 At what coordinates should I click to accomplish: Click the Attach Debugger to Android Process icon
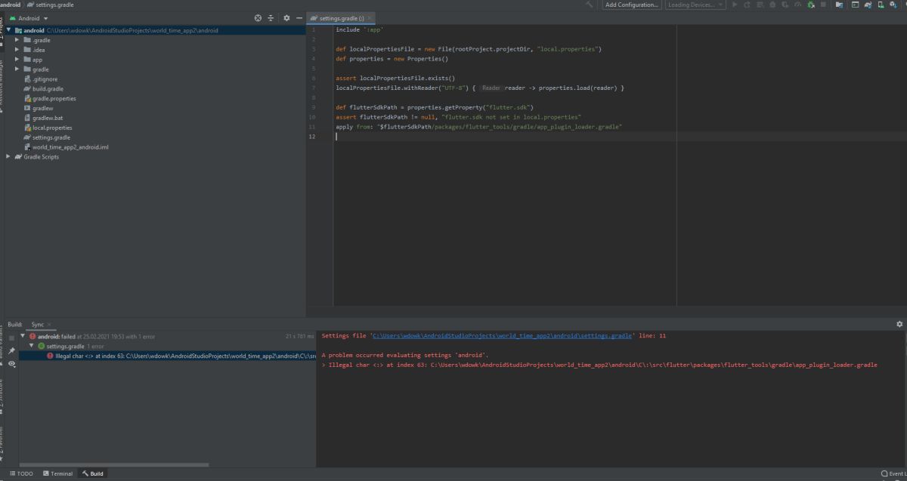[x=812, y=5]
